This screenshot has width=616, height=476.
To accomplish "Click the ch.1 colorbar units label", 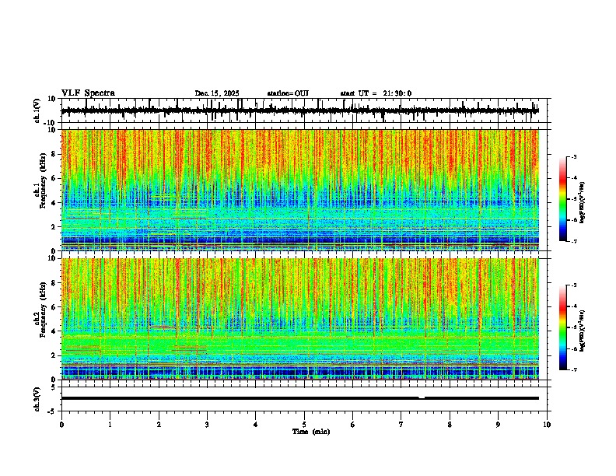I will pos(583,203).
